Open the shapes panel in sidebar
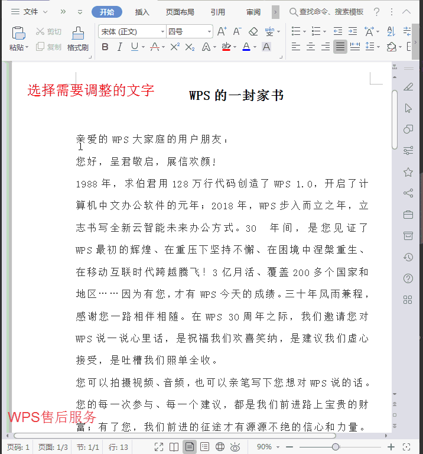 pyautogui.click(x=408, y=129)
